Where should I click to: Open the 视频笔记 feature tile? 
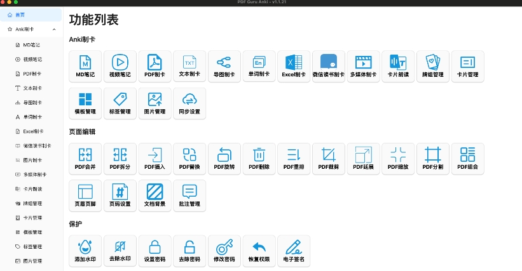click(x=120, y=66)
